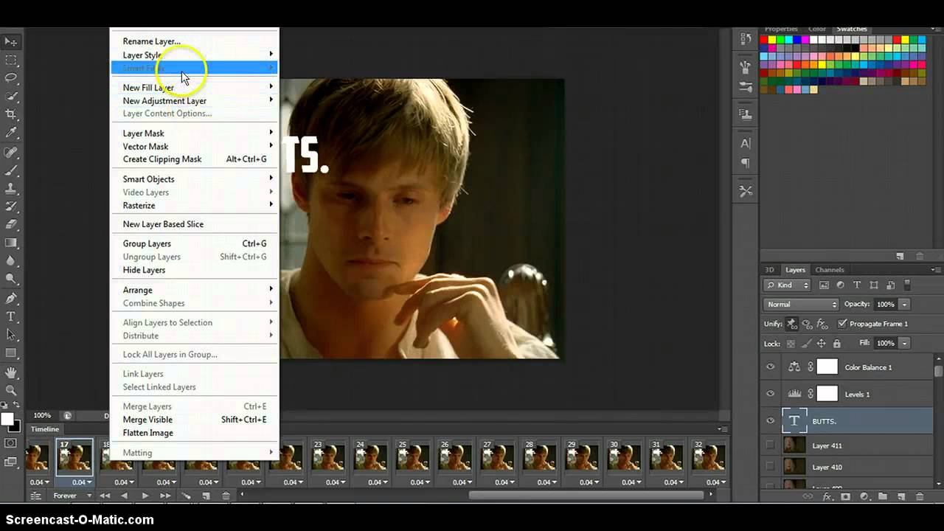
Task: Show Layer 410 via visibility box
Action: pos(771,467)
